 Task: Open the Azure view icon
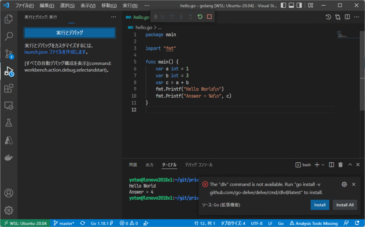click(x=9, y=140)
